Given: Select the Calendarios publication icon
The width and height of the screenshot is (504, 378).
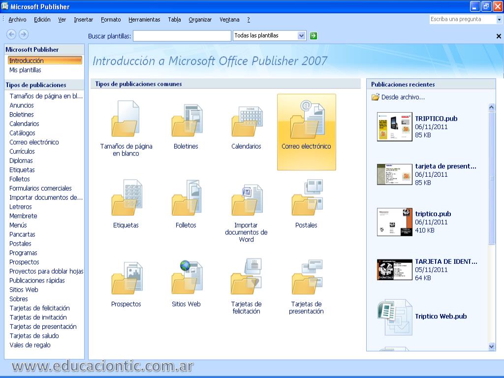Looking at the screenshot, I should [246, 121].
